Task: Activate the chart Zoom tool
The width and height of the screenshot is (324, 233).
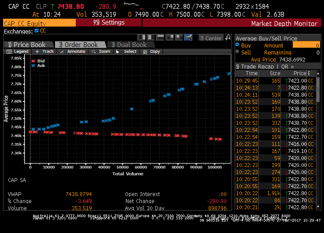Action: (x=101, y=51)
